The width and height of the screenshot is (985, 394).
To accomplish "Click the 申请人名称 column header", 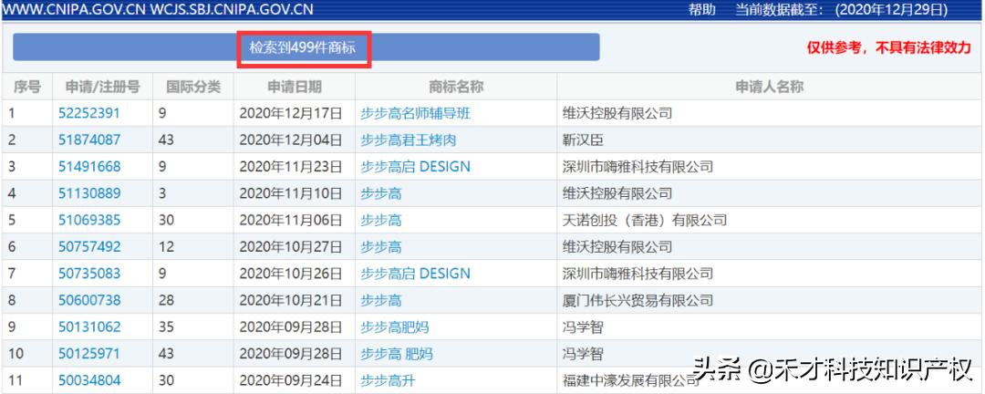I will tap(770, 86).
